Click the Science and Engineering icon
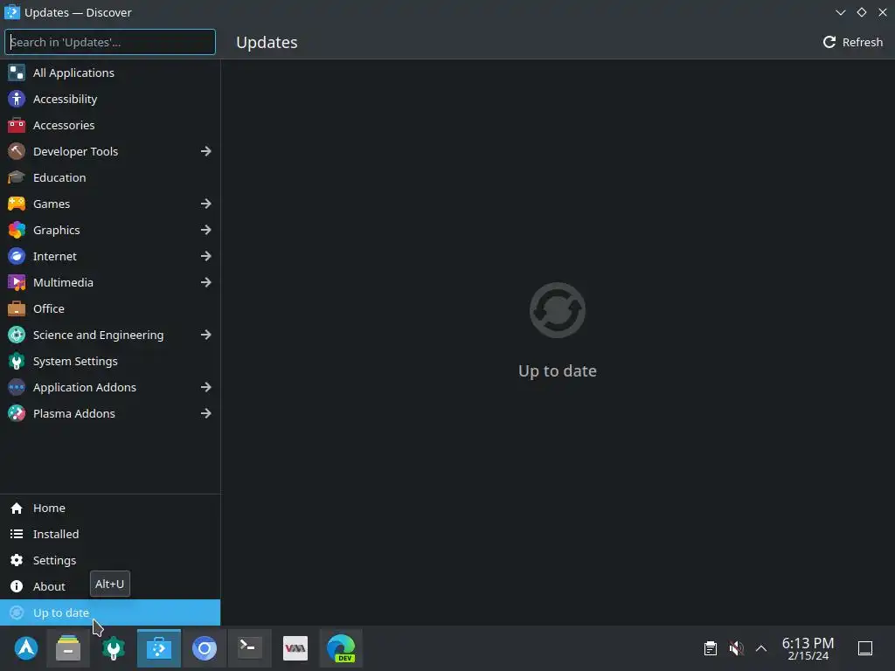Screen dimensions: 895x671 tap(17, 335)
